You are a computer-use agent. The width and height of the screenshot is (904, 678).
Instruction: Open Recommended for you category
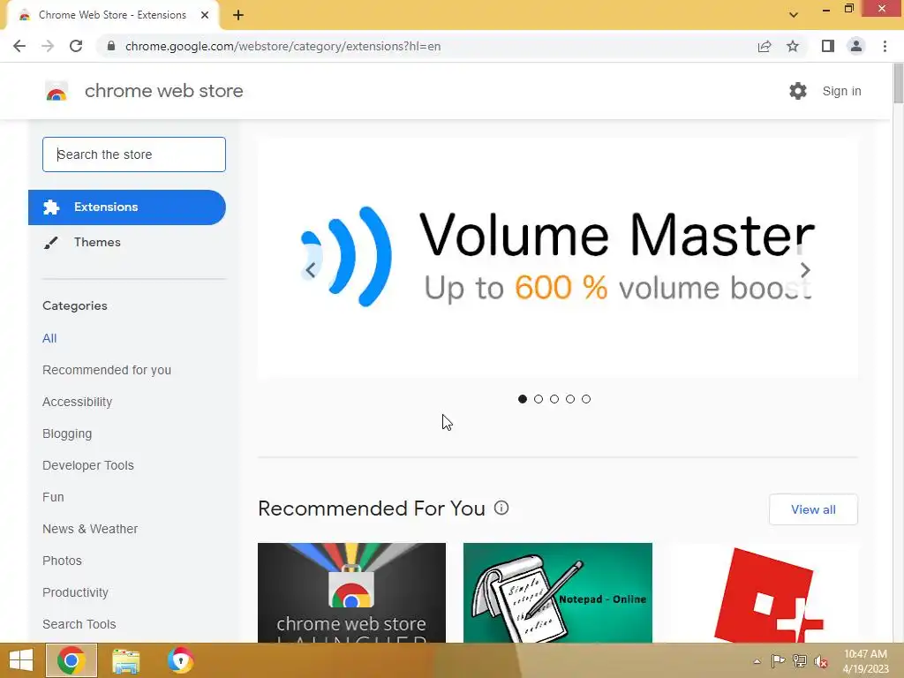coord(107,370)
